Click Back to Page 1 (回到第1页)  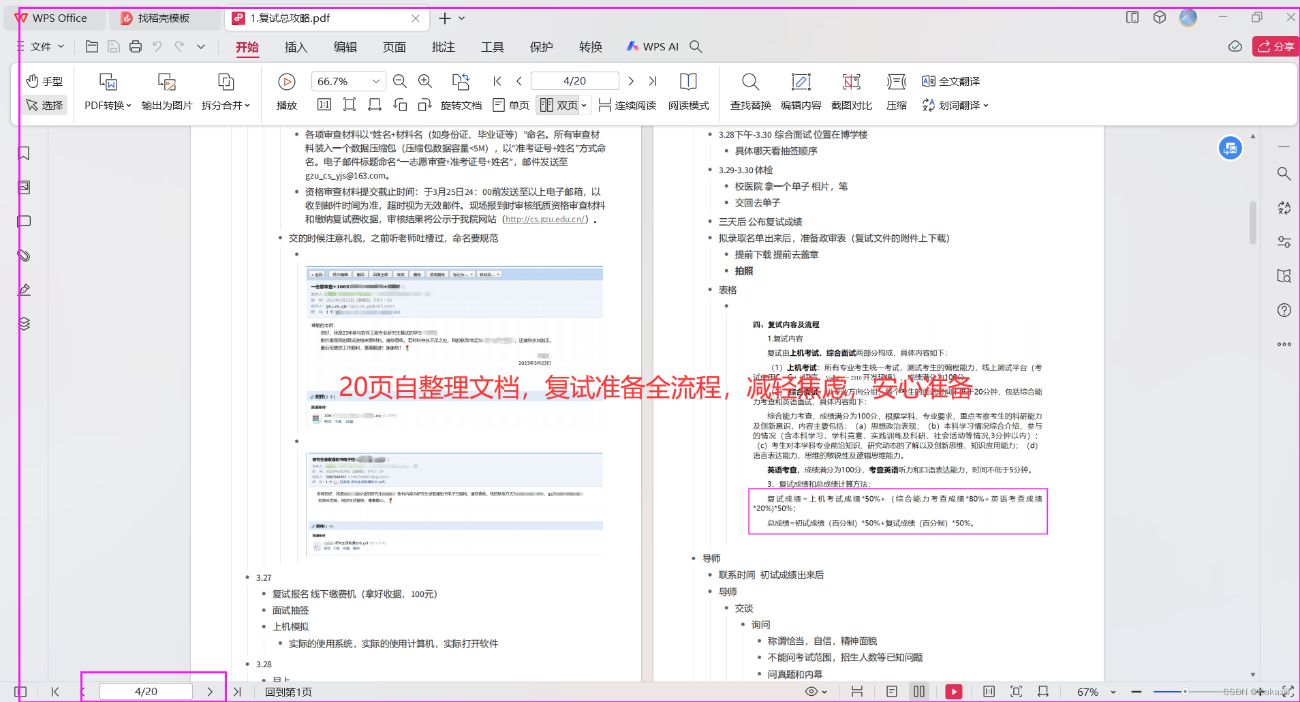(288, 692)
